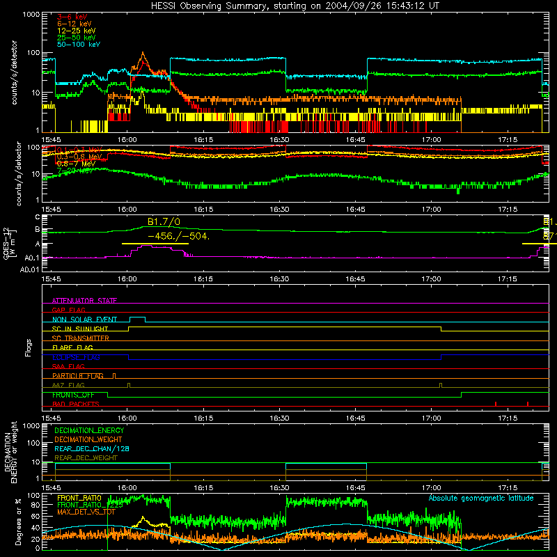Select the 16:45 tick below the decimation panel
The height and width of the screenshot is (557, 557).
[x=355, y=488]
